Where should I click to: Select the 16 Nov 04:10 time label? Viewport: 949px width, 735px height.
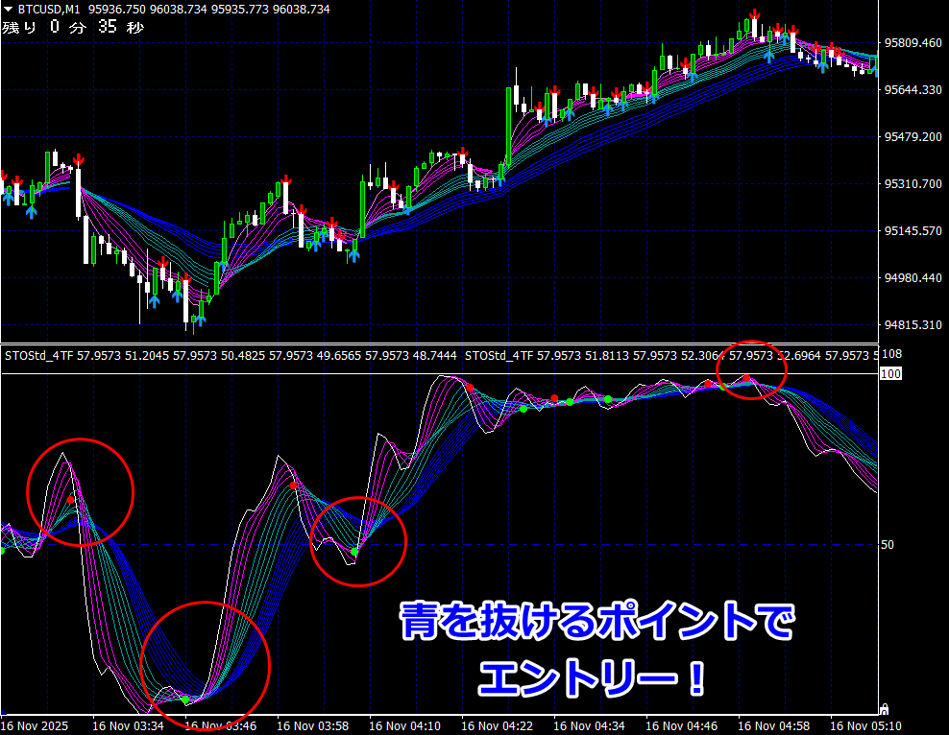[x=405, y=725]
